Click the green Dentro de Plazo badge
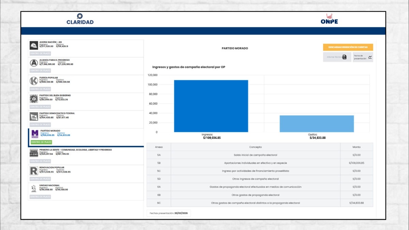 pyautogui.click(x=41, y=142)
